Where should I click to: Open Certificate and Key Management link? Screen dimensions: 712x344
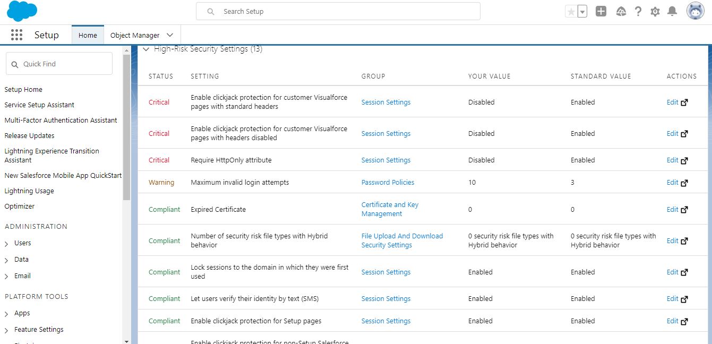(389, 204)
